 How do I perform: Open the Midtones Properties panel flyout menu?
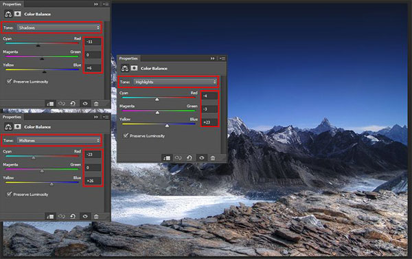[x=106, y=117]
